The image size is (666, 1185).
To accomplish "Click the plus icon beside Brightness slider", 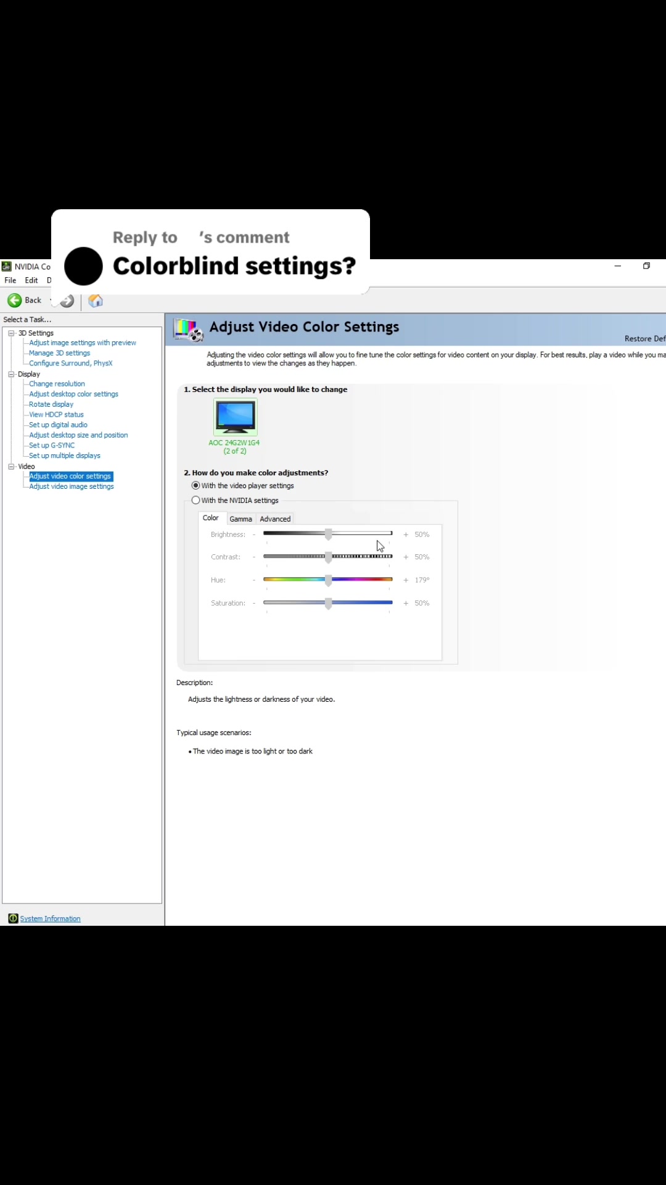I will tap(406, 535).
